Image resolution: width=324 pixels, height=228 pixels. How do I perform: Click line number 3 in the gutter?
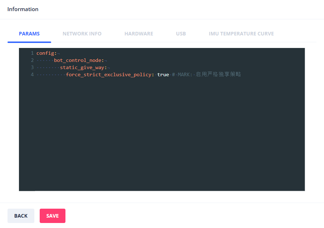point(32,67)
